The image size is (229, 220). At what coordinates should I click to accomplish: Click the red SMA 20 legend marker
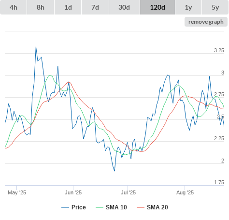pos(141,207)
